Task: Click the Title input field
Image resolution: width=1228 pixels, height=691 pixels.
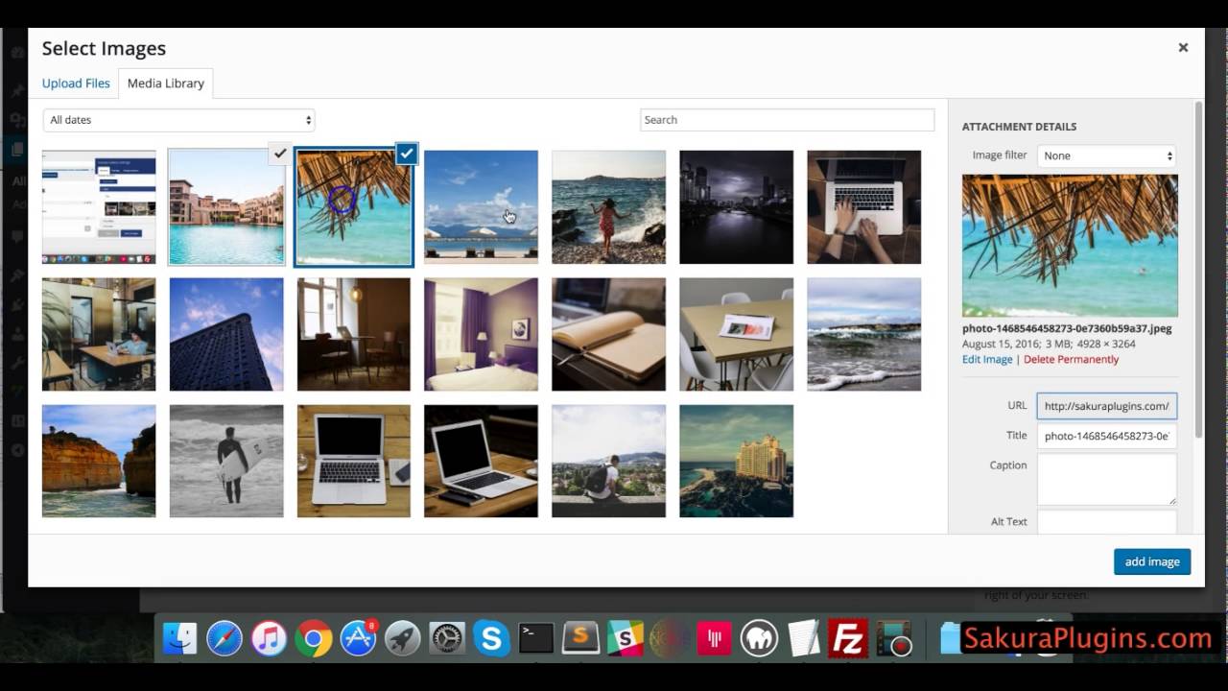Action: click(x=1106, y=436)
